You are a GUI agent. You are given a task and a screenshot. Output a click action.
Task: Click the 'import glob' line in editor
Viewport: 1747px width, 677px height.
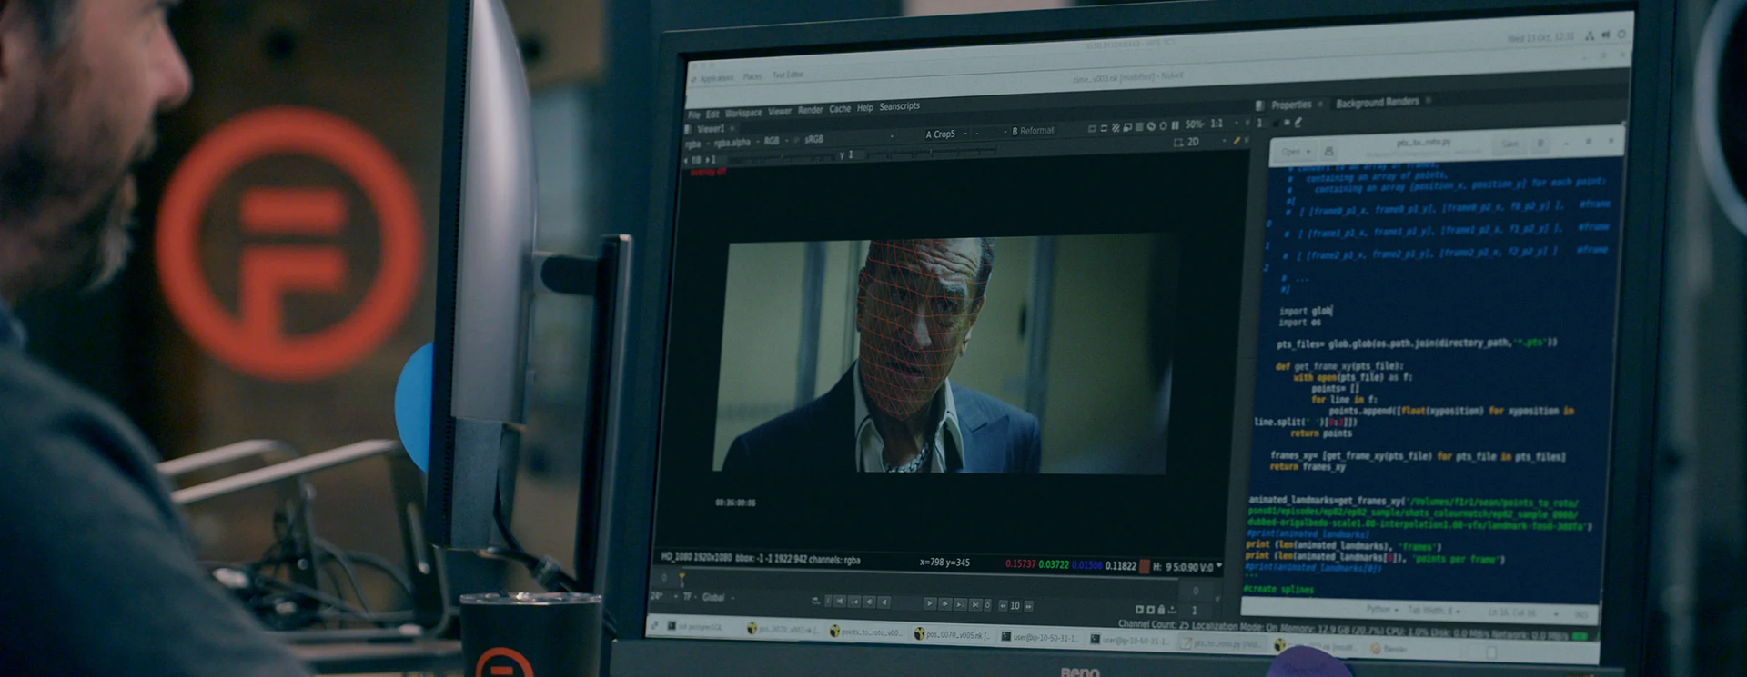[1306, 311]
